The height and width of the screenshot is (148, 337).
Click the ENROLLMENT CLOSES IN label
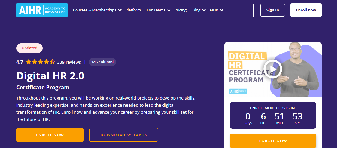273,108
